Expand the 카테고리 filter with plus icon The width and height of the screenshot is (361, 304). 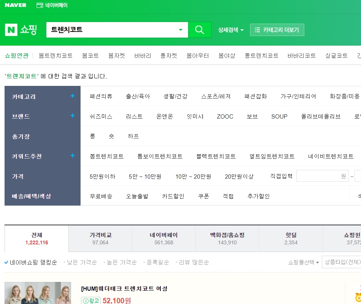[73, 96]
